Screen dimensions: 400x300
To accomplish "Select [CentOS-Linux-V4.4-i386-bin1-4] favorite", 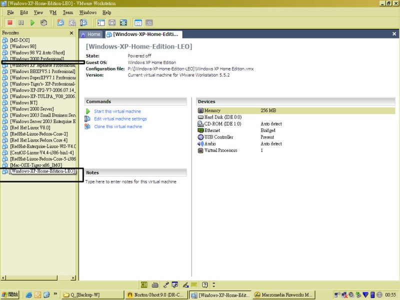I will click(42, 152).
